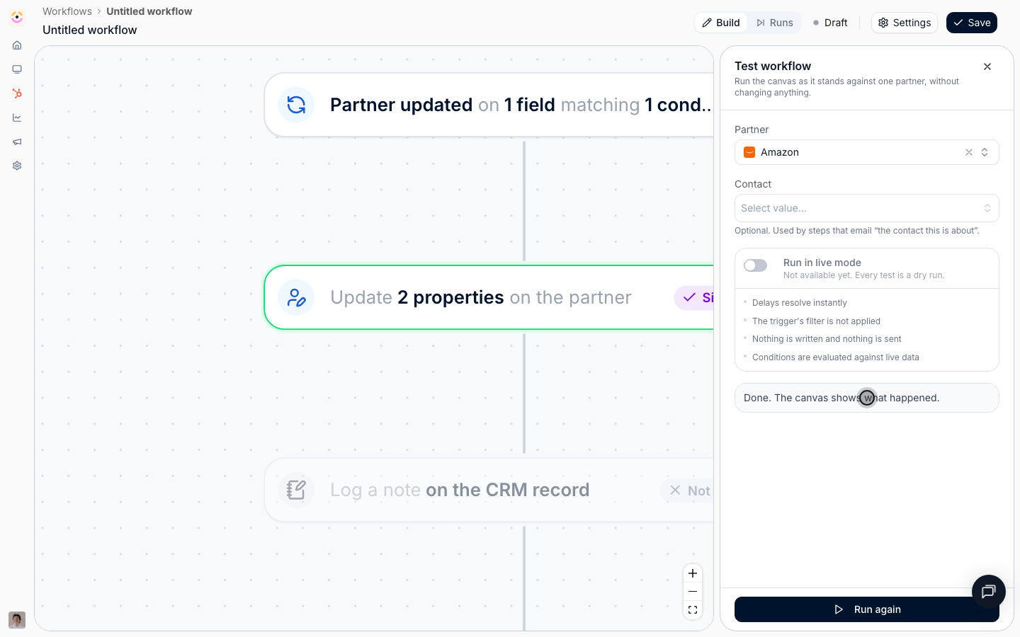The width and height of the screenshot is (1020, 637).
Task: Click the Not run badge on Log a note
Action: (687, 490)
